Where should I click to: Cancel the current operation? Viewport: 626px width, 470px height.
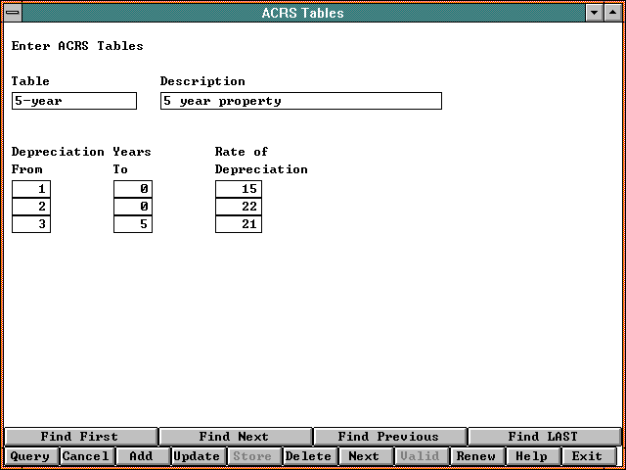click(85, 456)
